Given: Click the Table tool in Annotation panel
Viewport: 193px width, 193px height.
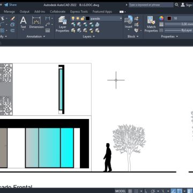Looking at the screenshot, I should [x=48, y=31].
